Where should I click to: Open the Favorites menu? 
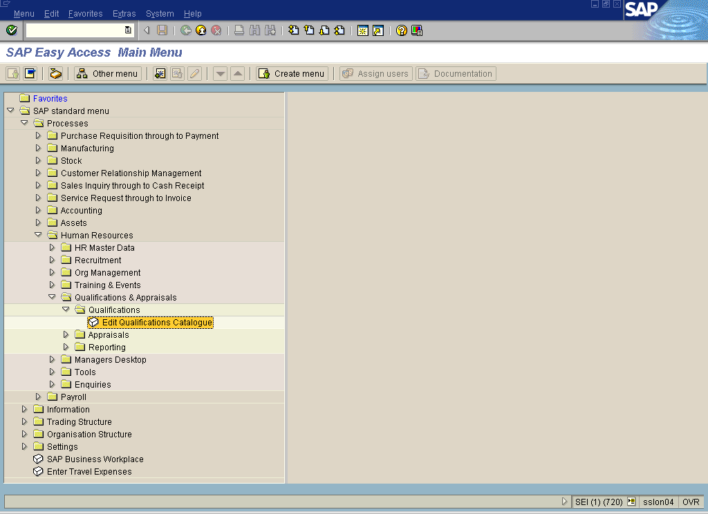85,14
